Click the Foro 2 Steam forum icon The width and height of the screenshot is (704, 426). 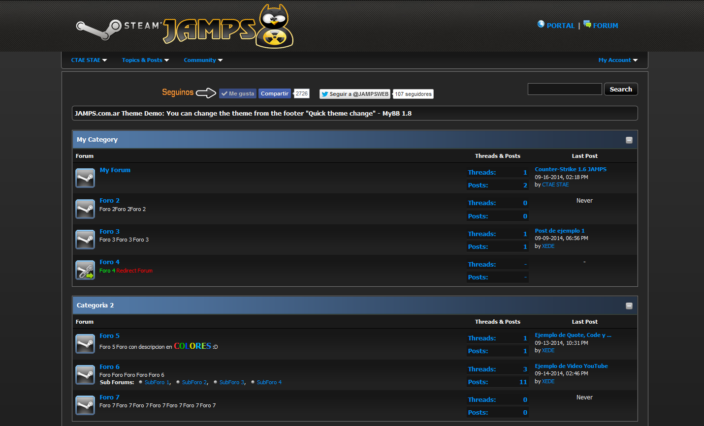[85, 209]
